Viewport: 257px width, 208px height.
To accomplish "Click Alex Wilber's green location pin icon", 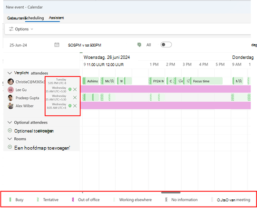I will pos(70,106).
